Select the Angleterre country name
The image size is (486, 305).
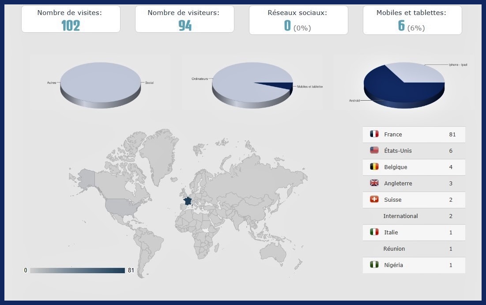398,184
